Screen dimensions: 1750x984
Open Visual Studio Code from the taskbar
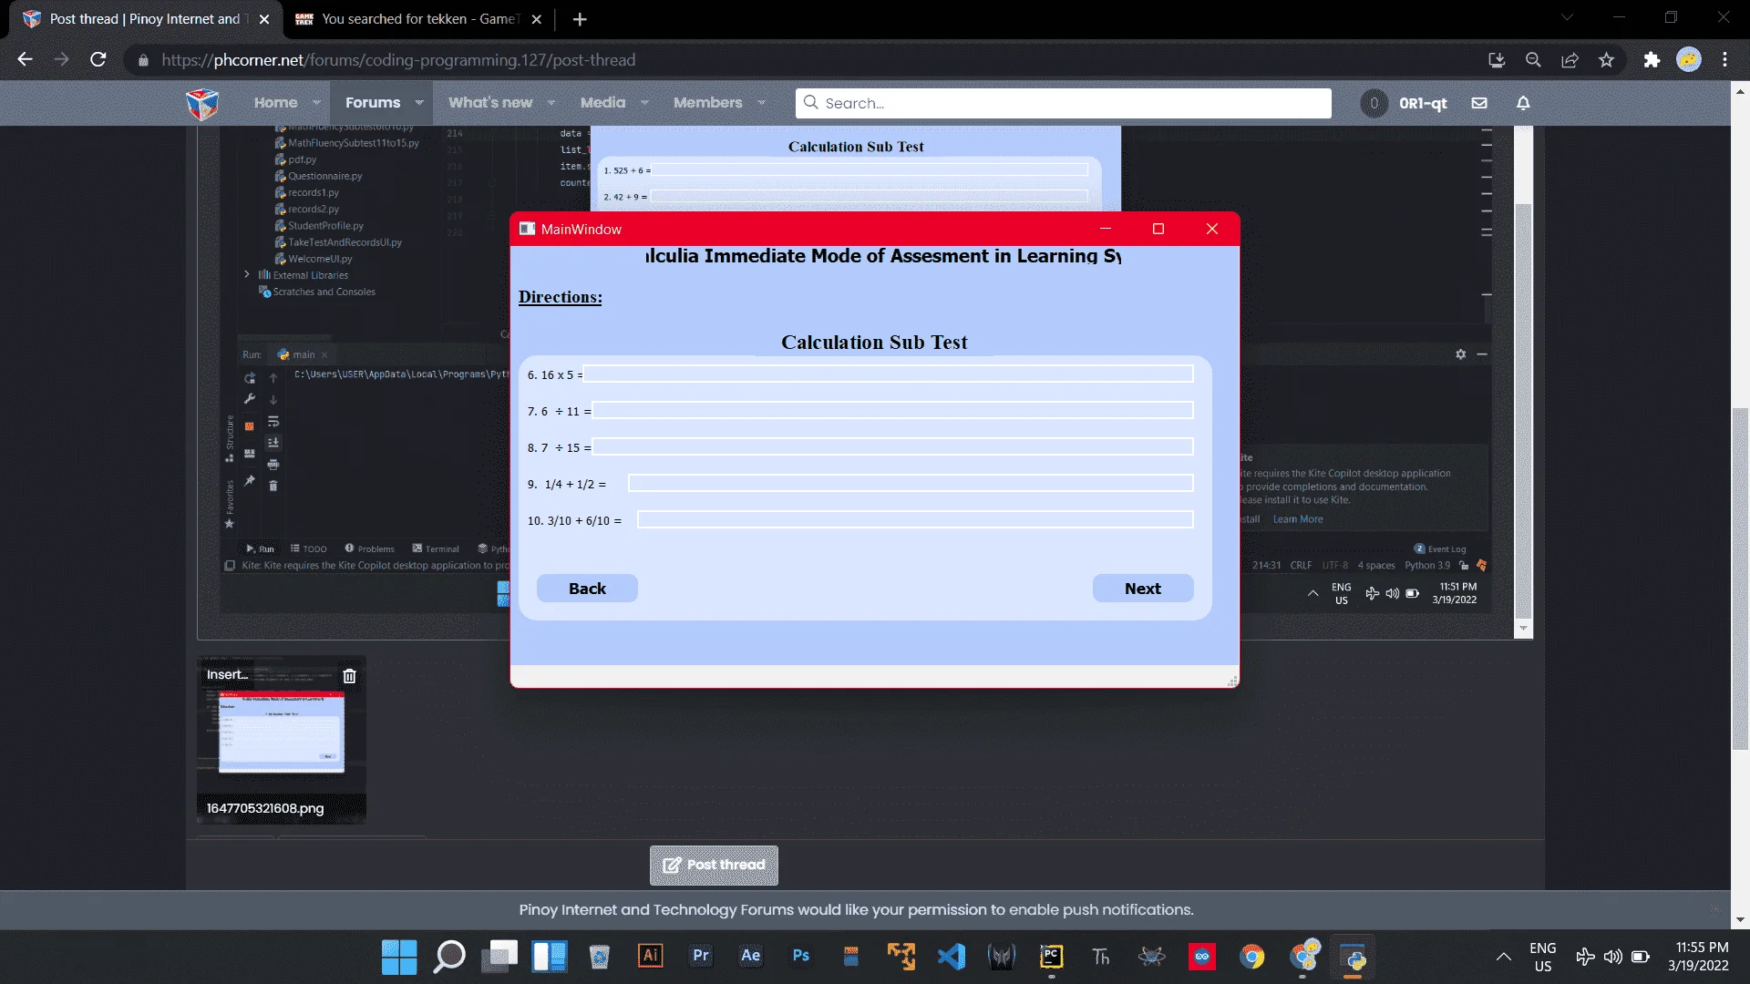click(952, 956)
